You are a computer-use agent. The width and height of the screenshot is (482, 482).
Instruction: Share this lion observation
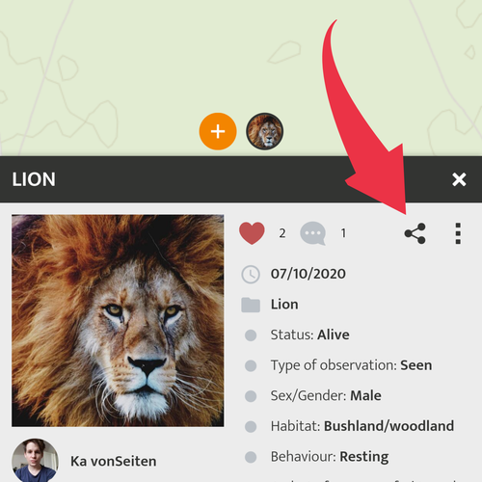pos(415,233)
